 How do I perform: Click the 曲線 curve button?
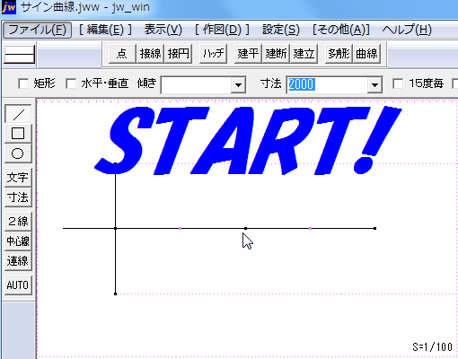(366, 54)
